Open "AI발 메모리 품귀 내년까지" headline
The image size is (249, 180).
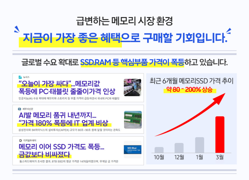click(x=58, y=115)
